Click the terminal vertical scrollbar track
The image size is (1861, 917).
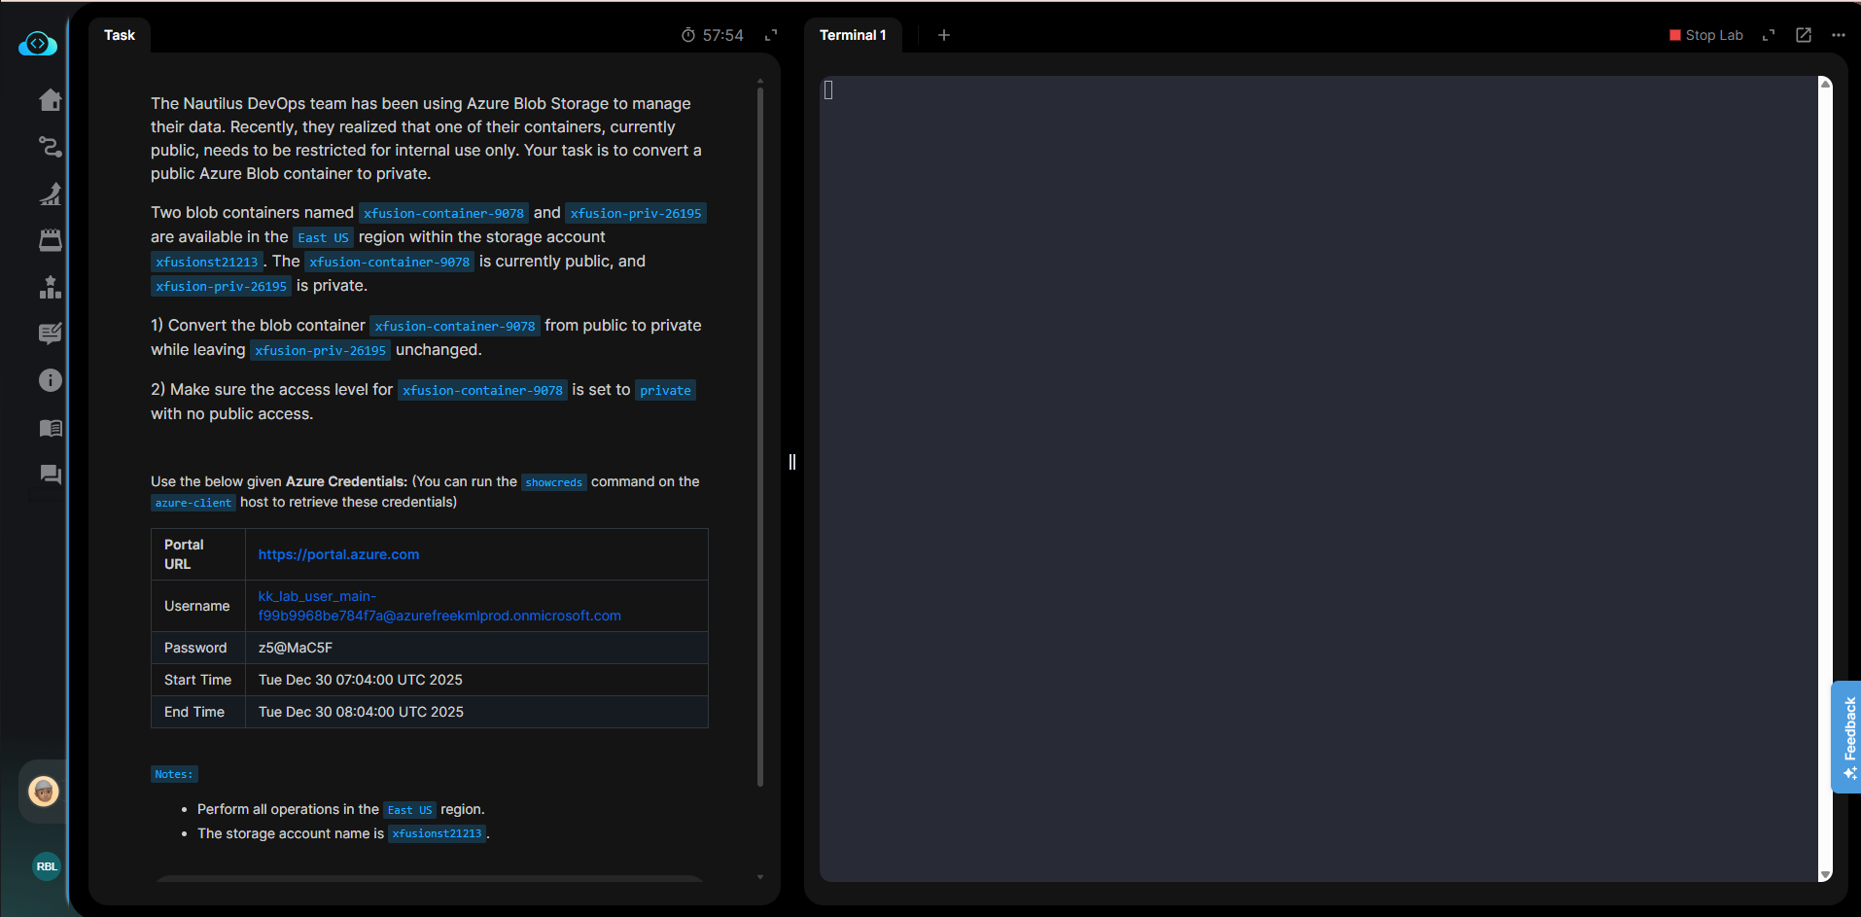[x=1825, y=479]
